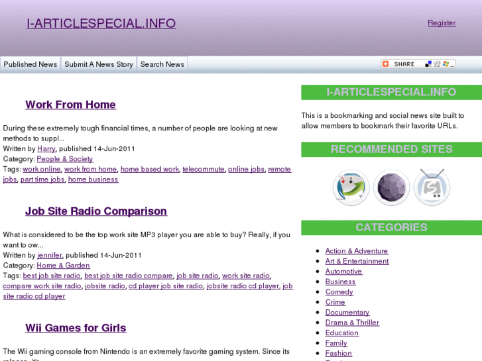Click the green I-ARTICLESPECIAL.INFO sidebar heading

point(391,92)
